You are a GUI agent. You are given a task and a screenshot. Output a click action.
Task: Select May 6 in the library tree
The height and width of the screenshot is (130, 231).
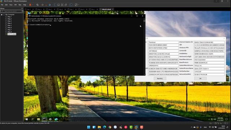(x=10, y=27)
